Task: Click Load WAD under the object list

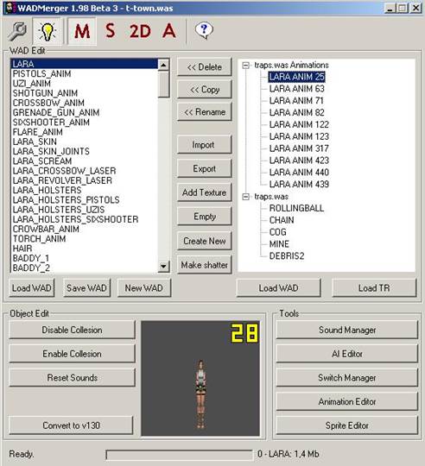Action: pyautogui.click(x=32, y=288)
